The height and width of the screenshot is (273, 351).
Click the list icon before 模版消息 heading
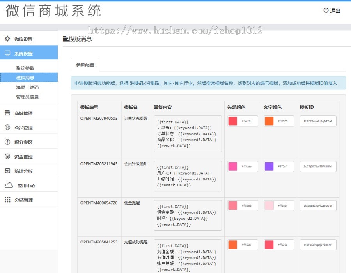click(66, 39)
